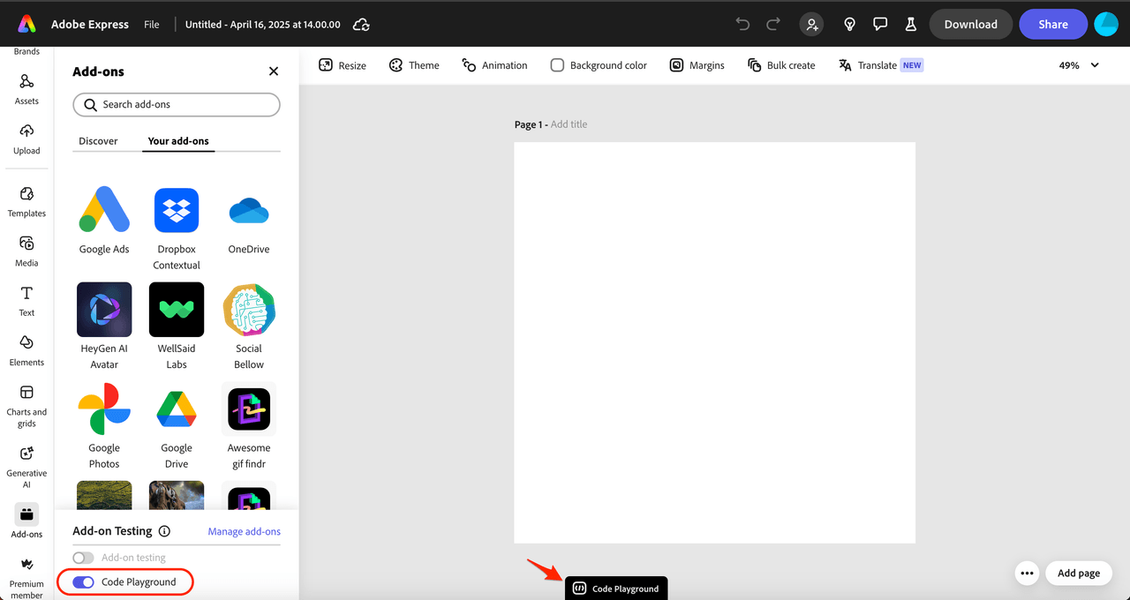This screenshot has width=1130, height=600.
Task: Click the Add title page field
Action: point(569,124)
